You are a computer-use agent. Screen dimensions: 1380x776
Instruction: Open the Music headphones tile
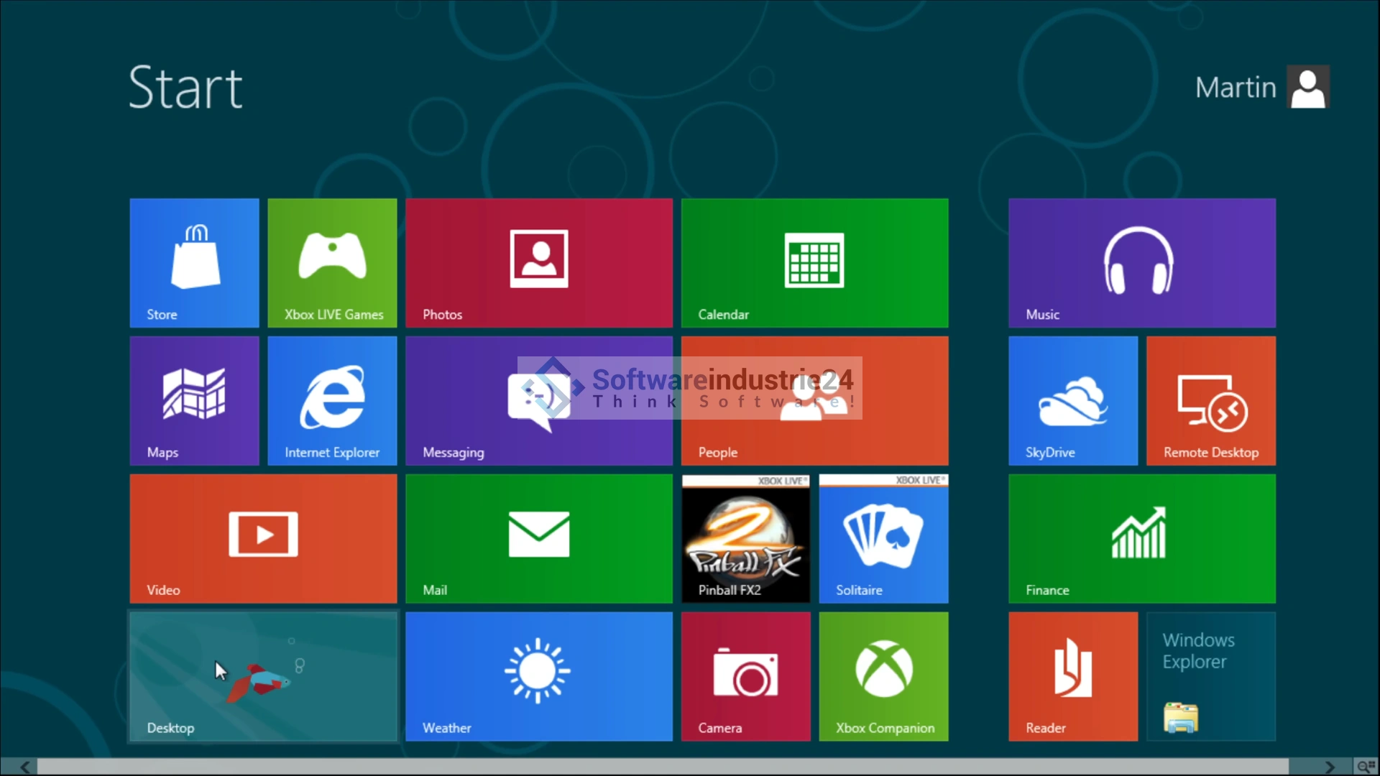point(1141,263)
